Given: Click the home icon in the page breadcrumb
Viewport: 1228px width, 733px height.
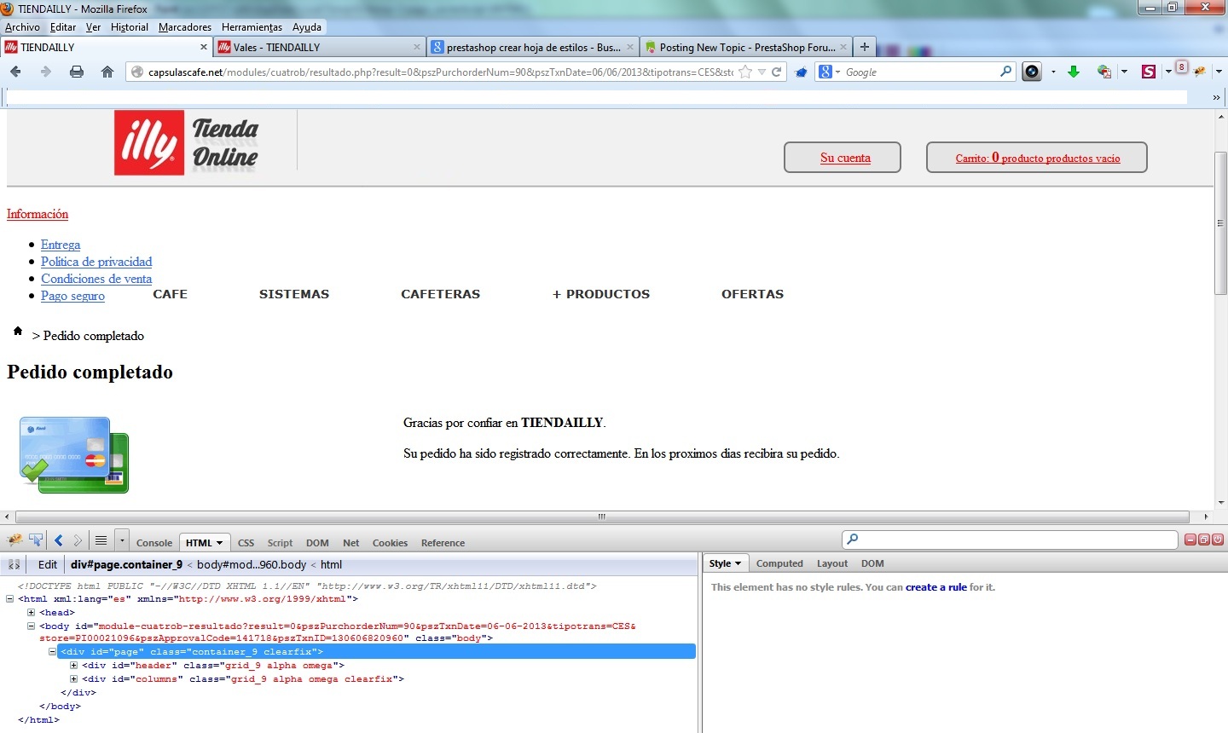Looking at the screenshot, I should [18, 331].
